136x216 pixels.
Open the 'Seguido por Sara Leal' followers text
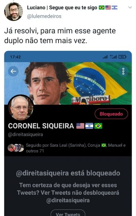[x=76, y=148]
